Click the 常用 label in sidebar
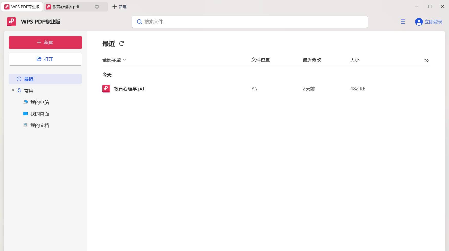The image size is (449, 251). (x=29, y=91)
